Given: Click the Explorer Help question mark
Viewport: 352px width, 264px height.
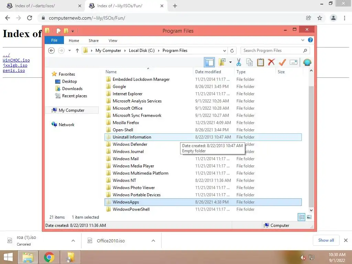Looking at the screenshot, I should [310, 40].
